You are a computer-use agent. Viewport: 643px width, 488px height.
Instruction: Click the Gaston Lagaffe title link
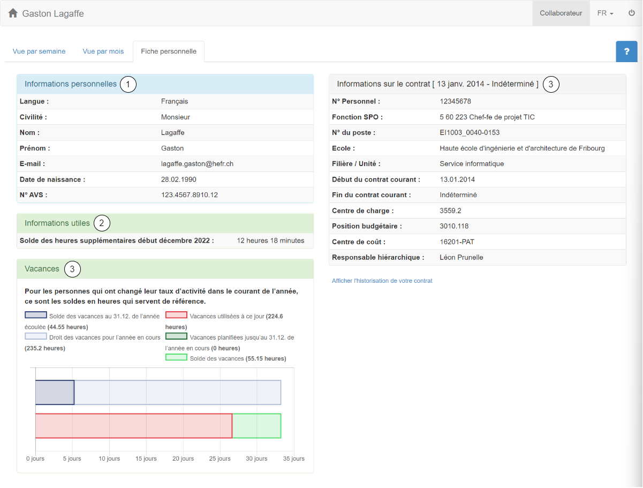pyautogui.click(x=53, y=13)
